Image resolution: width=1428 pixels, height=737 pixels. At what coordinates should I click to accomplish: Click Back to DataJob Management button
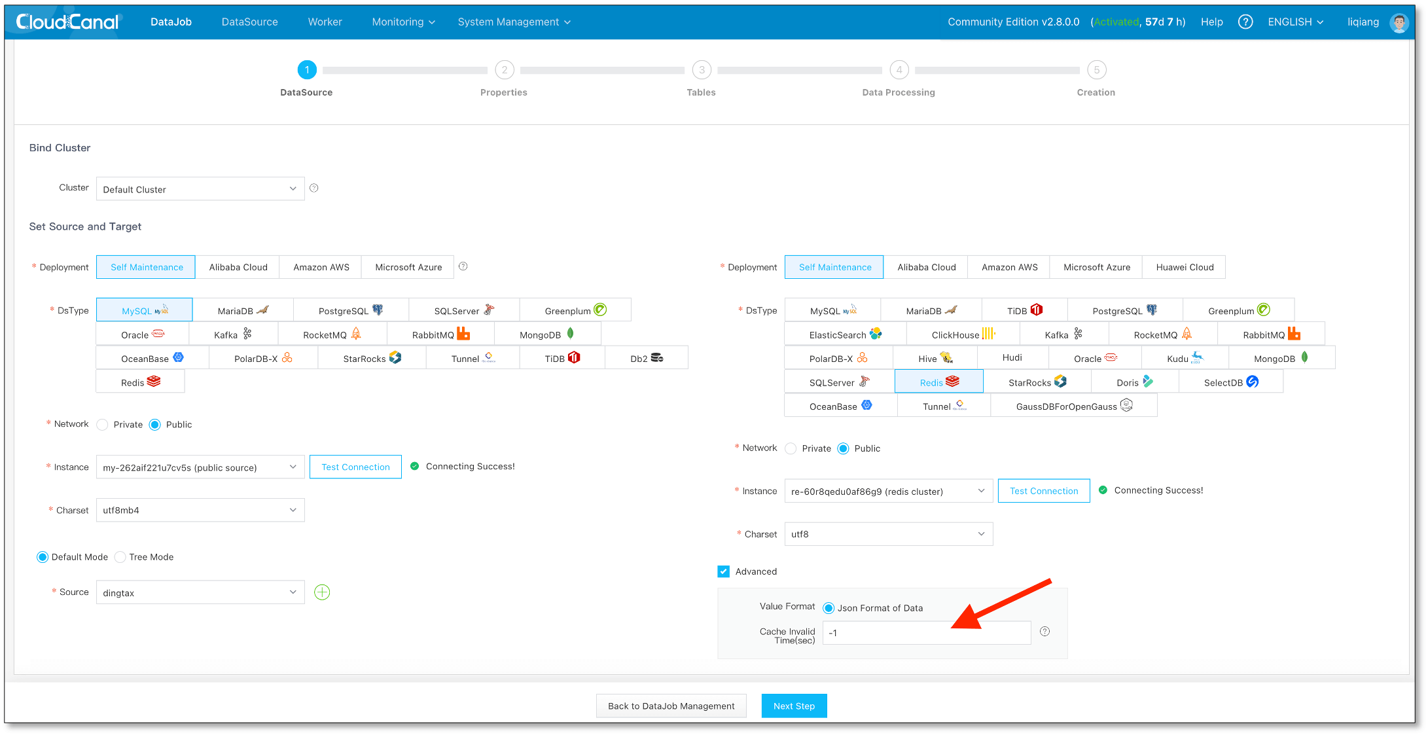[x=671, y=706]
